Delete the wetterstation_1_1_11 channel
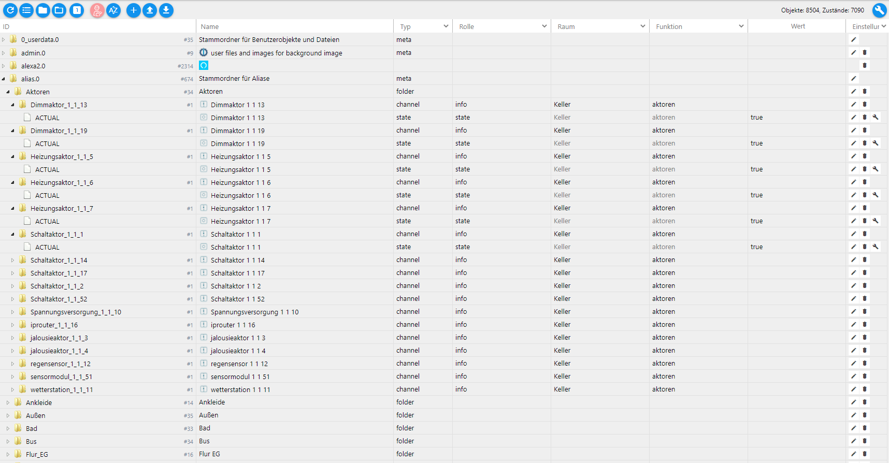The width and height of the screenshot is (889, 463). click(x=865, y=389)
